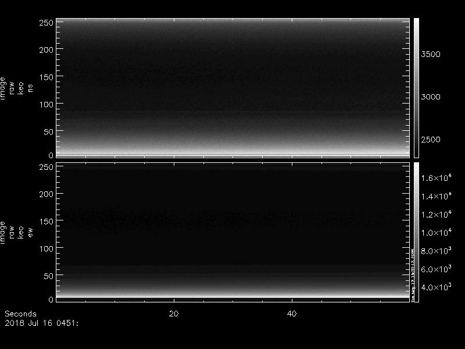Click the '150' label on top plot axis

tap(46, 77)
